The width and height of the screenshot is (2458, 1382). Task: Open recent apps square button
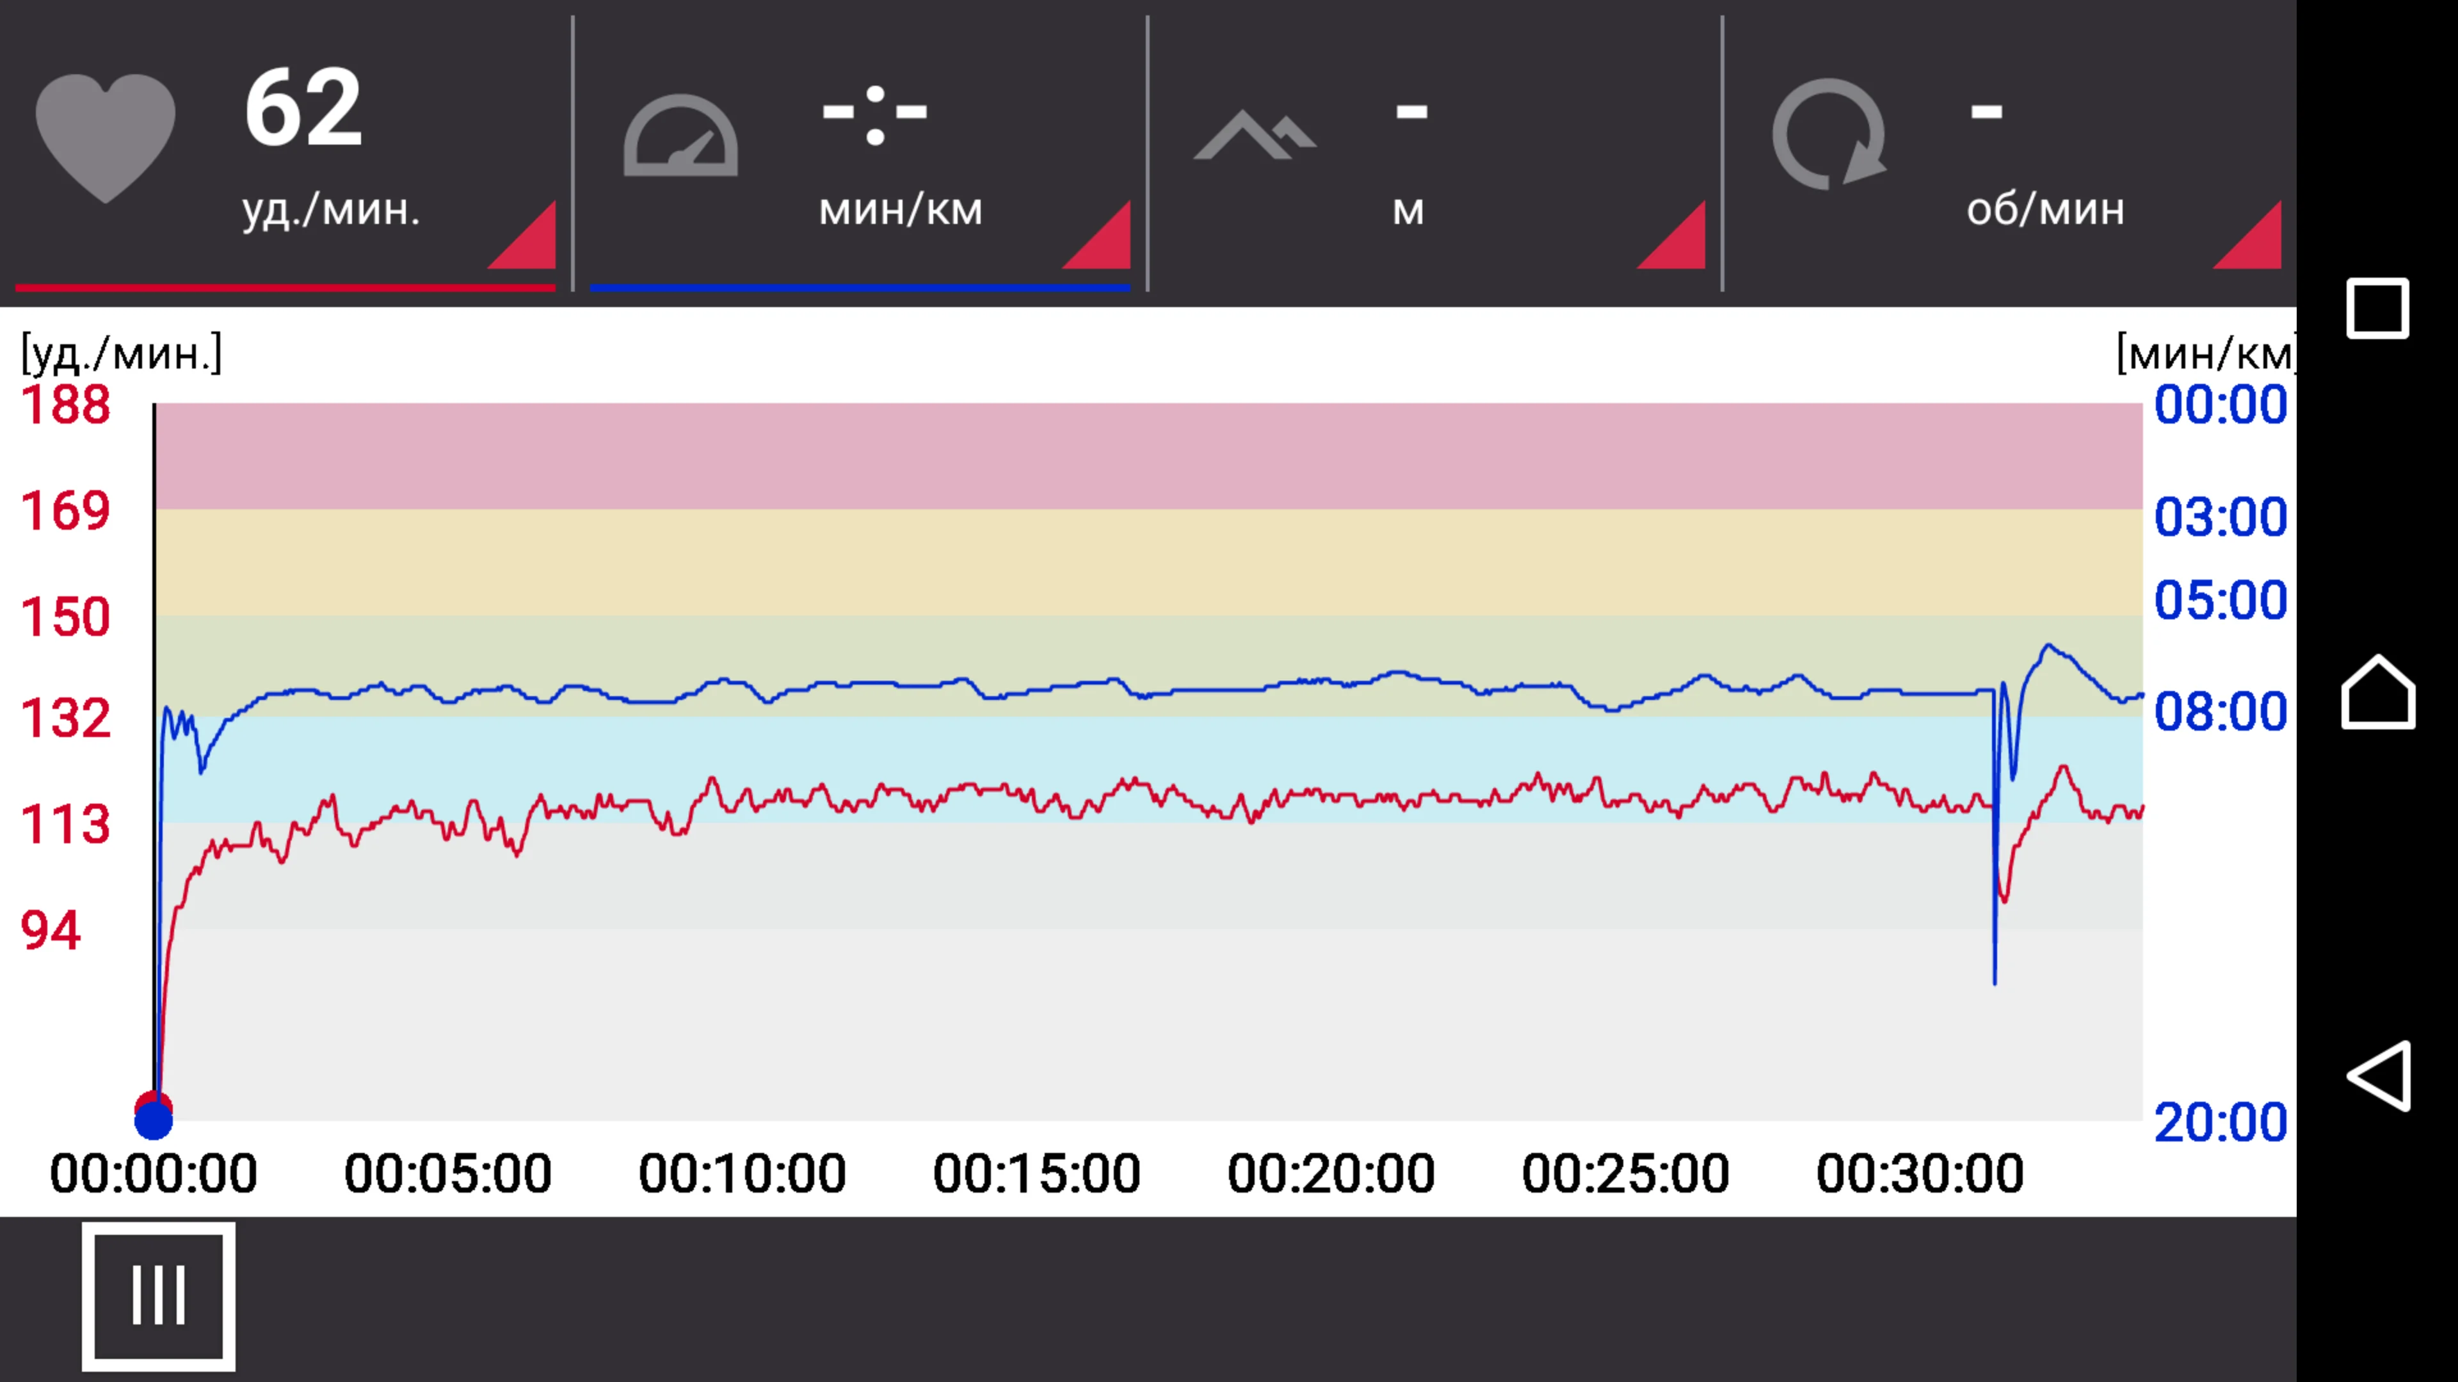(2377, 308)
